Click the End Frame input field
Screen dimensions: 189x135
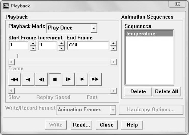pyautogui.click(x=88, y=46)
